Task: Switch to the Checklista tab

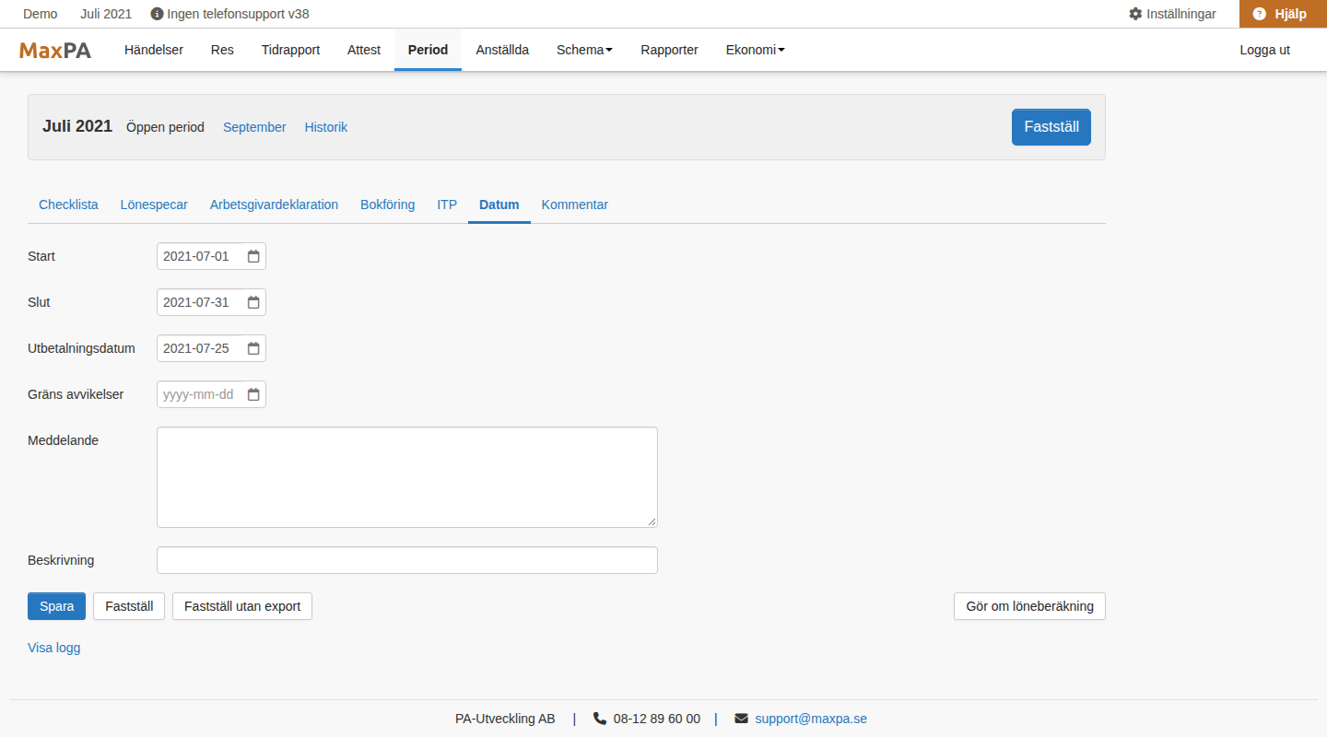Action: [68, 205]
